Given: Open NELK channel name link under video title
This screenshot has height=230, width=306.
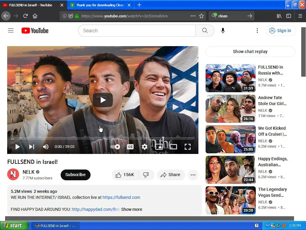Looking at the screenshot, I should (x=28, y=172).
